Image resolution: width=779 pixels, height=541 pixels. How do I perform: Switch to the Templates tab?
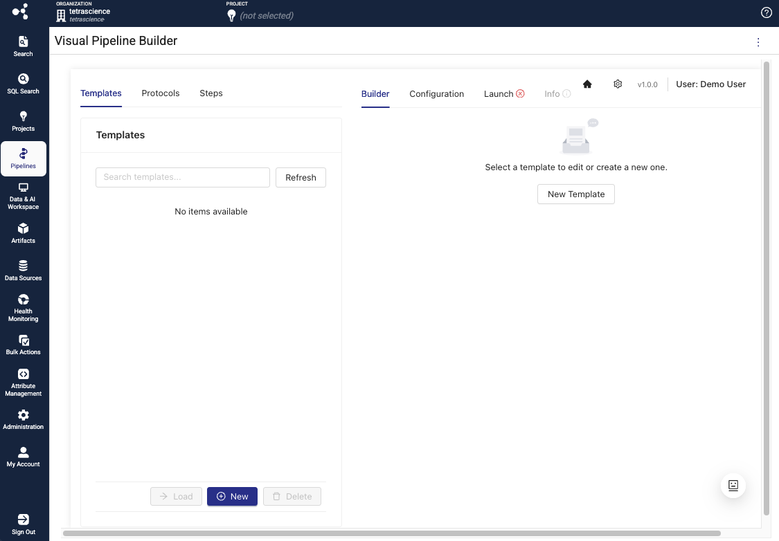(x=101, y=93)
